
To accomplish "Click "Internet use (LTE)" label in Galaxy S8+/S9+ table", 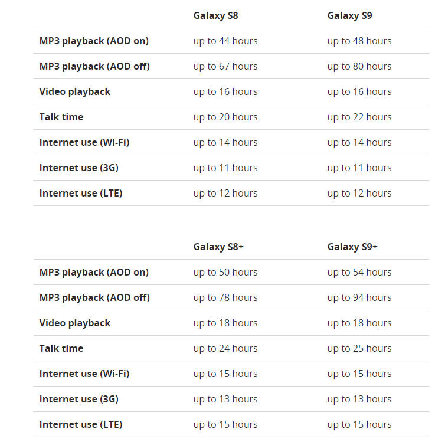I will [81, 424].
